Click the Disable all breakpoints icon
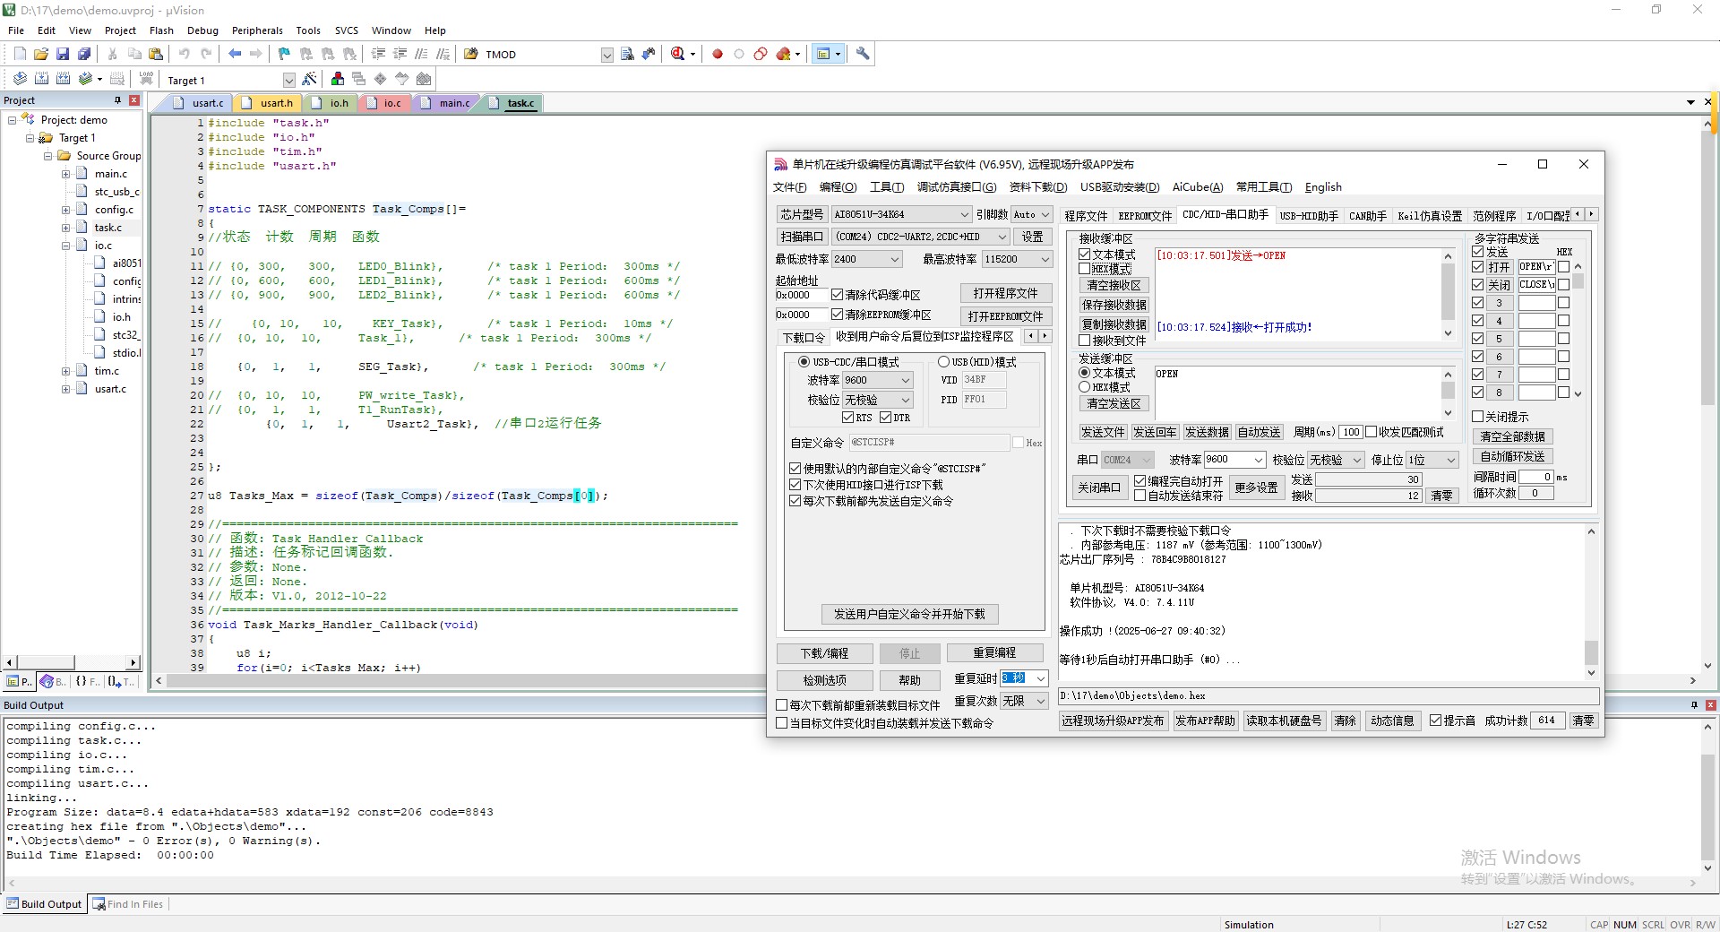Viewport: 1720px width, 932px height. pos(761,54)
